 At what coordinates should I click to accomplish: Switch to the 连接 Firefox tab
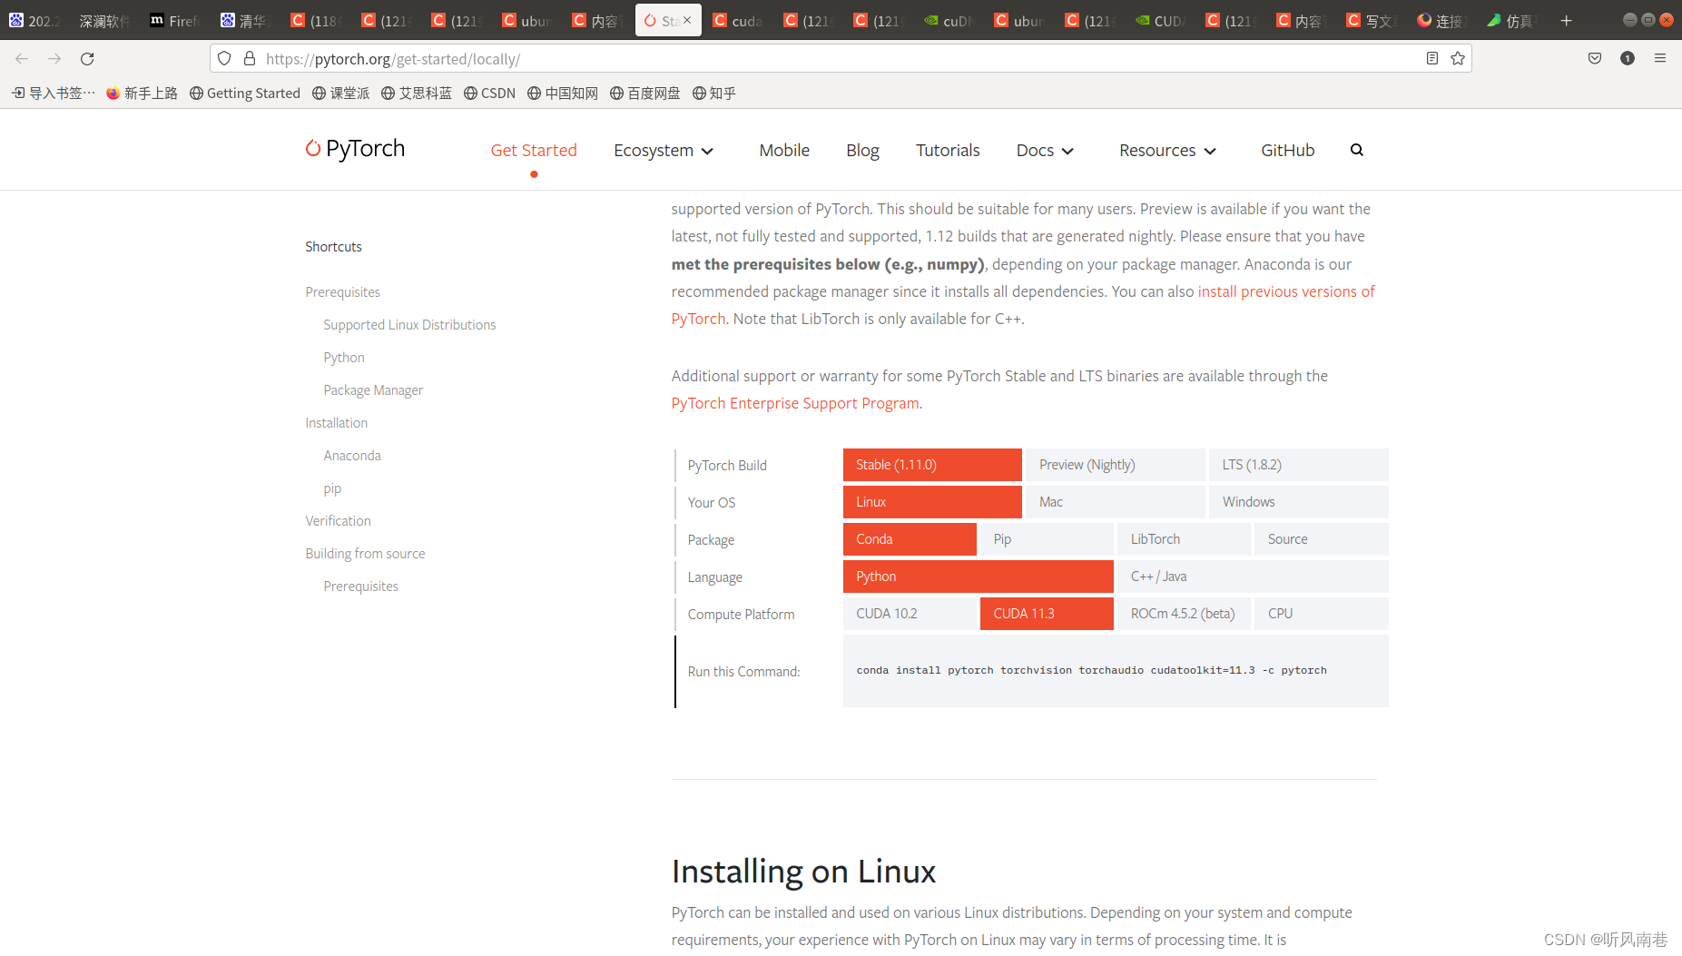[1442, 21]
